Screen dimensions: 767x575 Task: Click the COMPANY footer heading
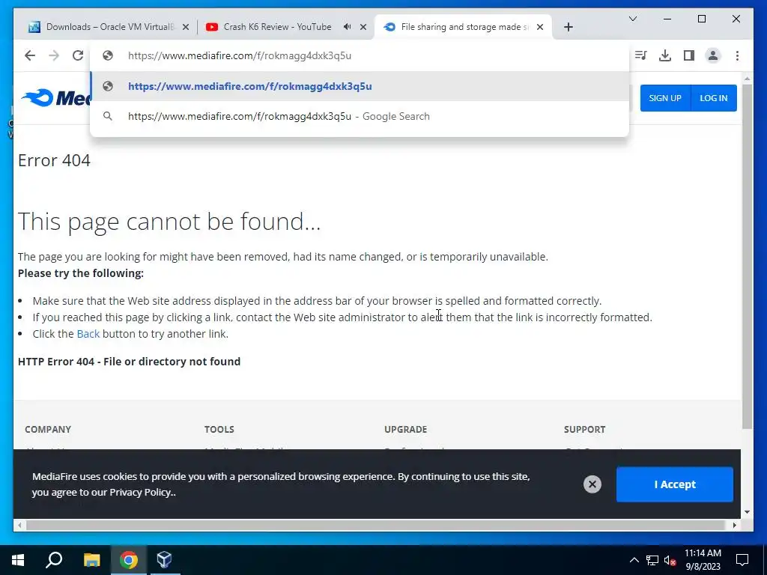point(48,429)
